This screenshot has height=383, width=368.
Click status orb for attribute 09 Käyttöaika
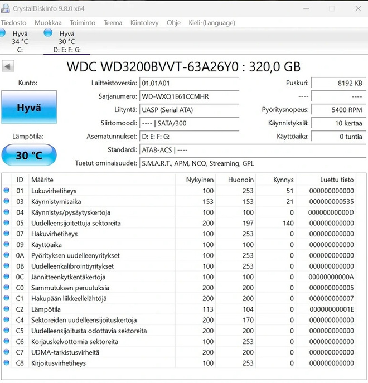coord(7,244)
